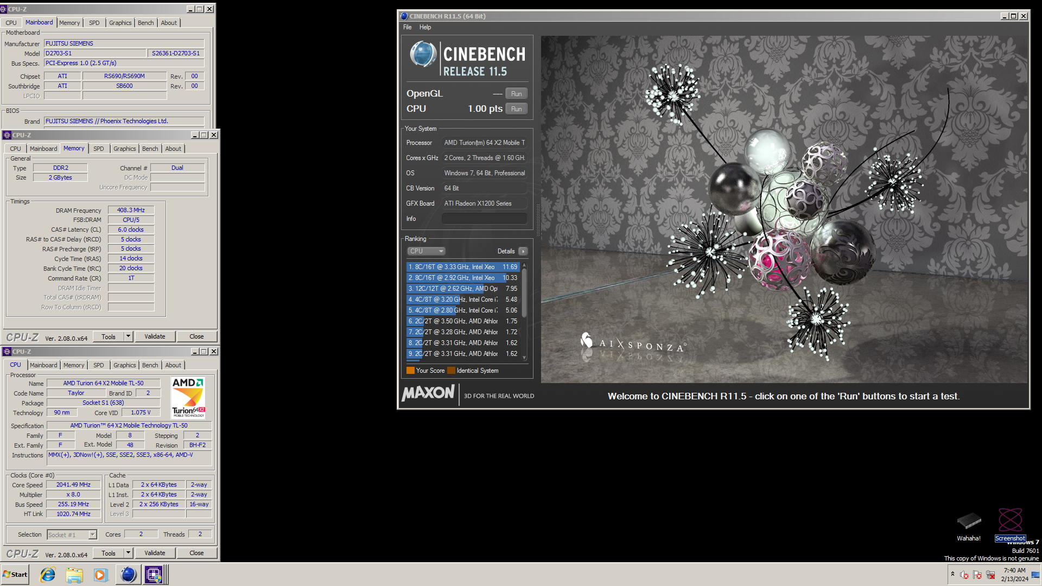Click Validate in bottom CPU-Z window
The image size is (1042, 586).
click(x=155, y=553)
